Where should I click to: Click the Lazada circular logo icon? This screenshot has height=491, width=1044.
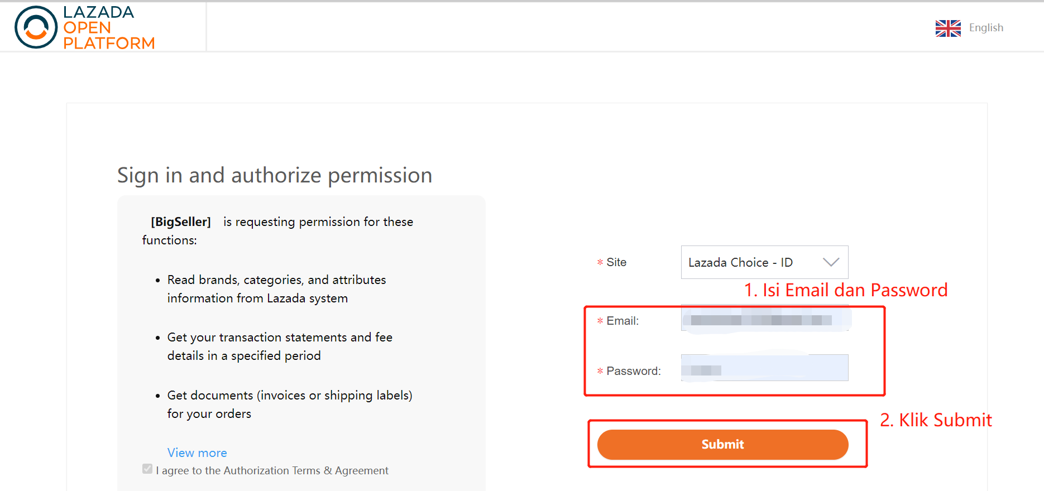pos(36,27)
